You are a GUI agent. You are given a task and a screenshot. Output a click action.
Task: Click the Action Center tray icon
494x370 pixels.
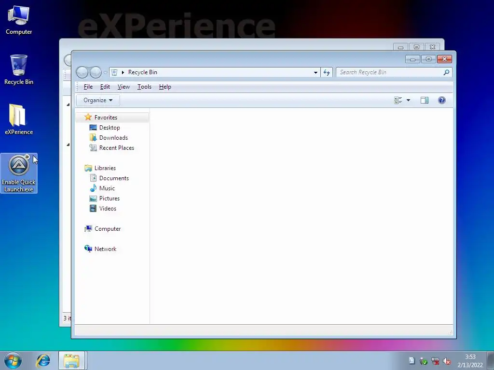(412, 361)
